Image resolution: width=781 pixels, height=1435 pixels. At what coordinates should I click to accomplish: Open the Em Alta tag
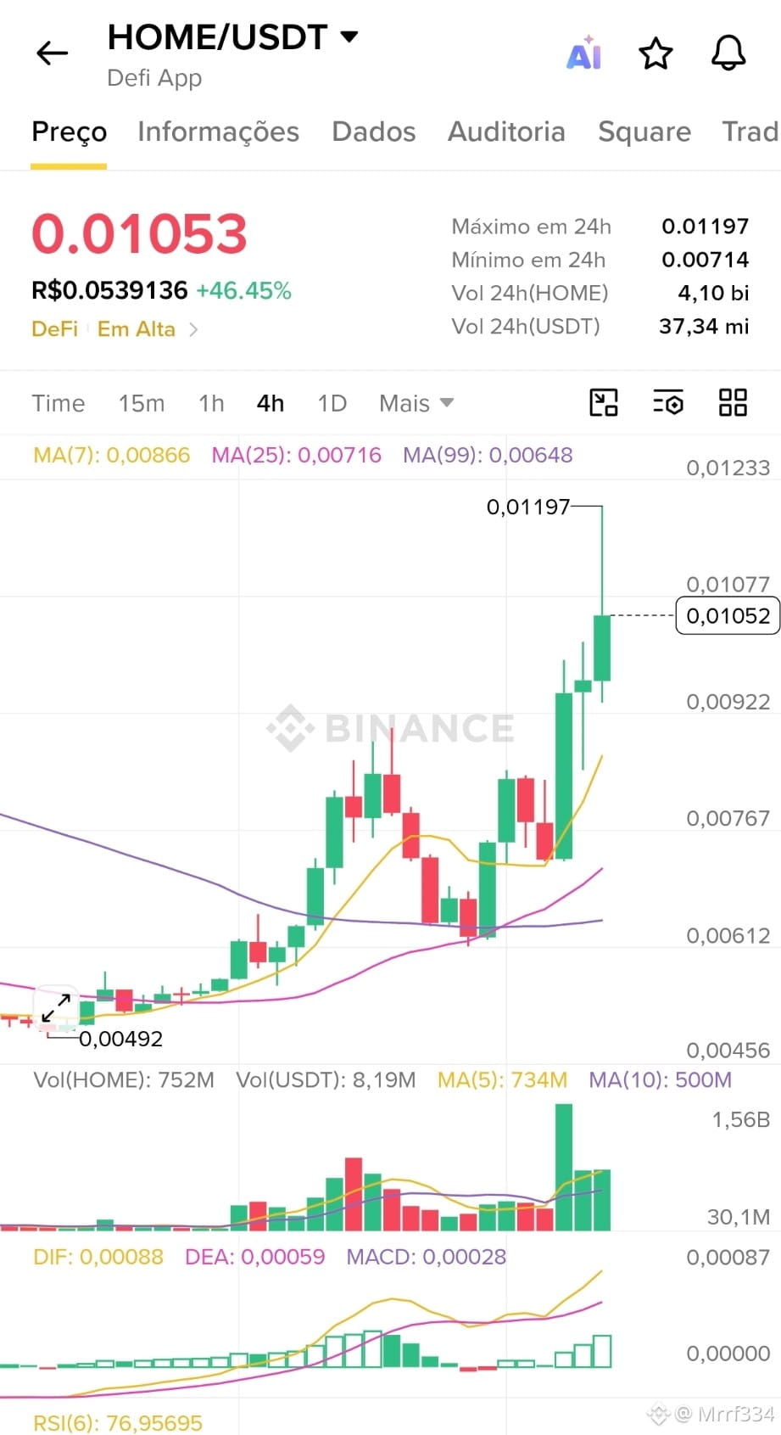(x=137, y=329)
